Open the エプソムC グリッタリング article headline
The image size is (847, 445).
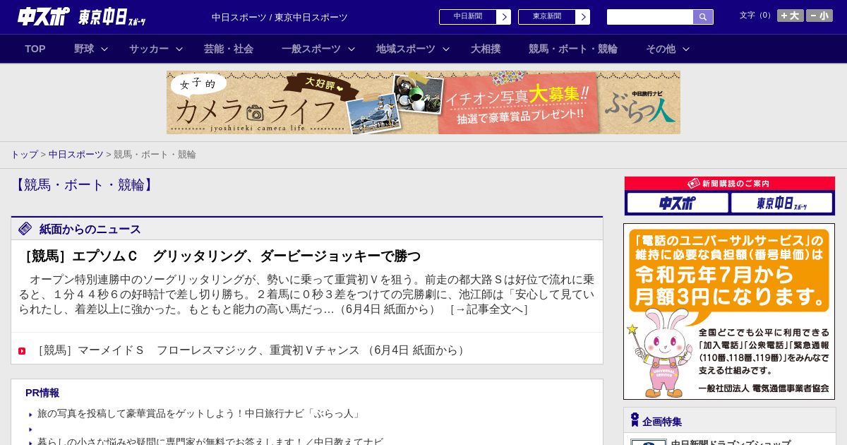tap(220, 256)
